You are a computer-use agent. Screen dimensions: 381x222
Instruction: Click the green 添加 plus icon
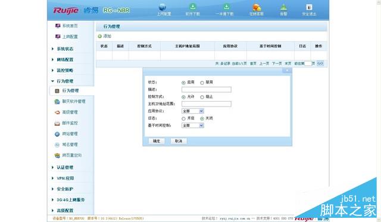pyautogui.click(x=99, y=36)
